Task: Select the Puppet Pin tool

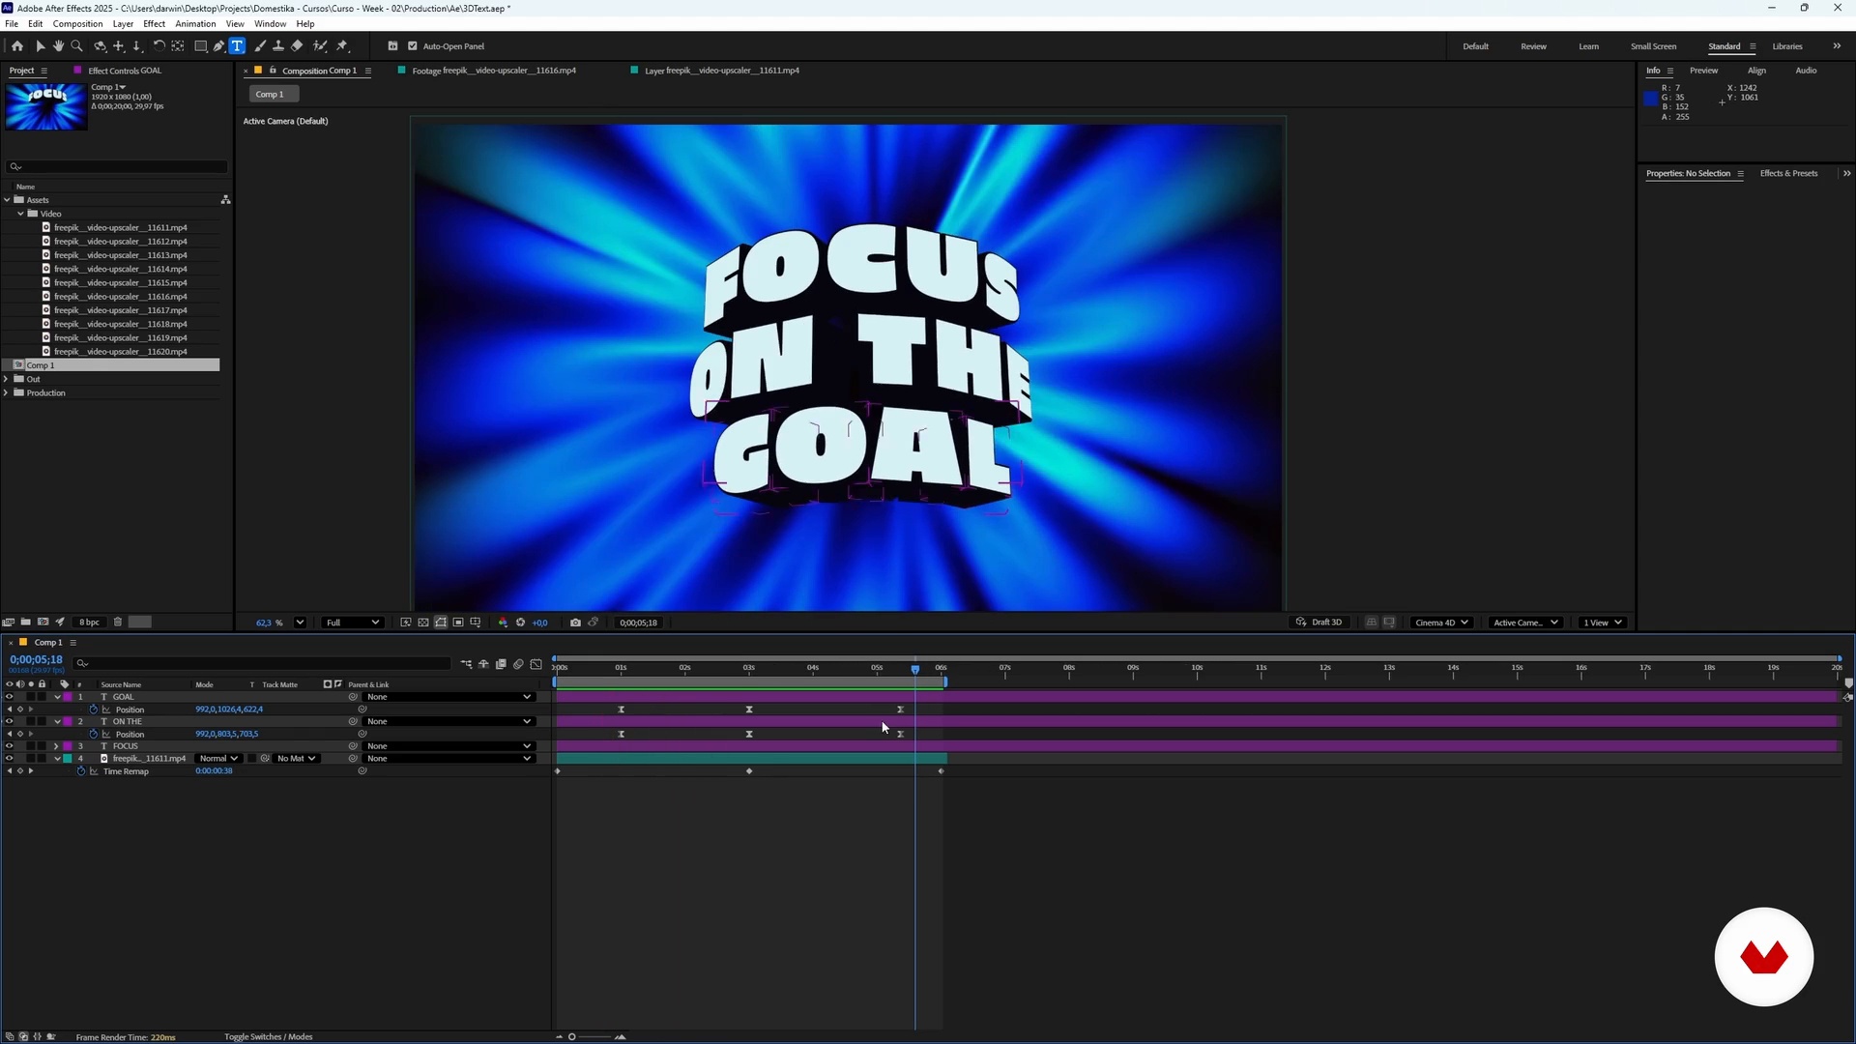Action: (342, 45)
